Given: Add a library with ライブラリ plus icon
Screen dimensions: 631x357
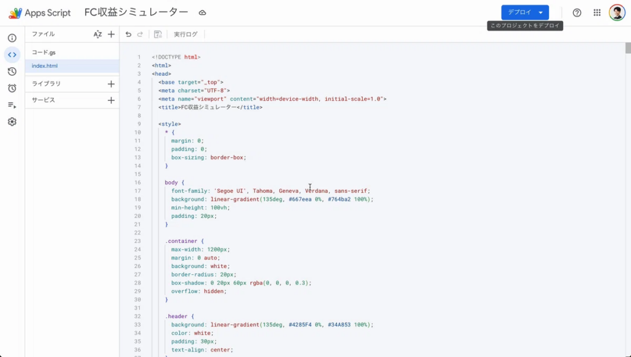Looking at the screenshot, I should pyautogui.click(x=111, y=84).
